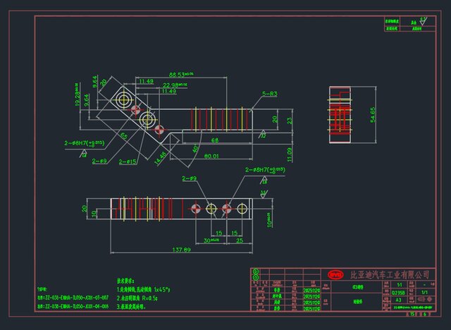Viewport: 451px width, 330px height.
Task: Select the 40° angle dimension
Action: pyautogui.click(x=195, y=149)
